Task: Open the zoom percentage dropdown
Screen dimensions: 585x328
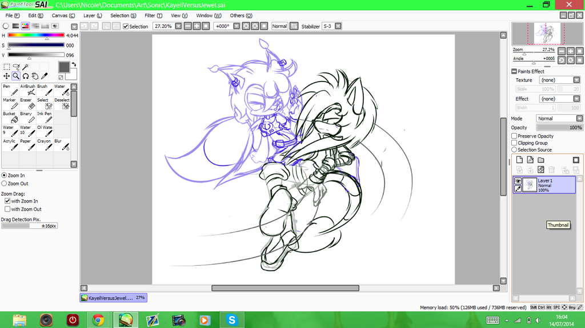Action: pos(178,26)
